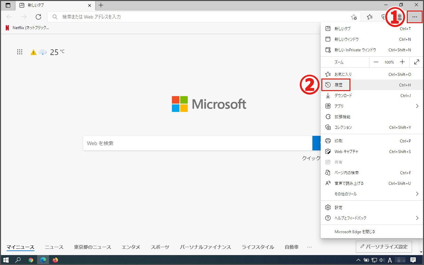The width and height of the screenshot is (424, 265).
Task: Open the notification center icon
Action: tap(413, 260)
